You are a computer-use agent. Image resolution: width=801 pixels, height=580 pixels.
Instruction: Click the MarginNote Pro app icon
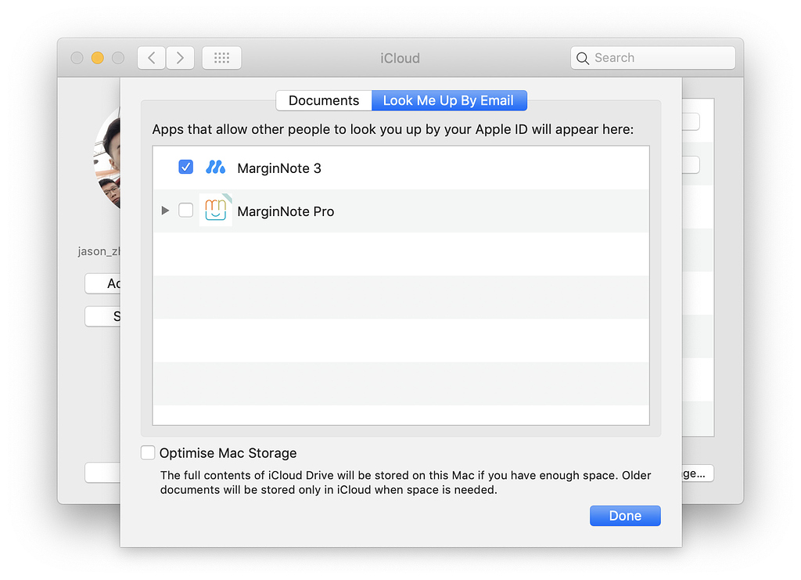(x=215, y=211)
